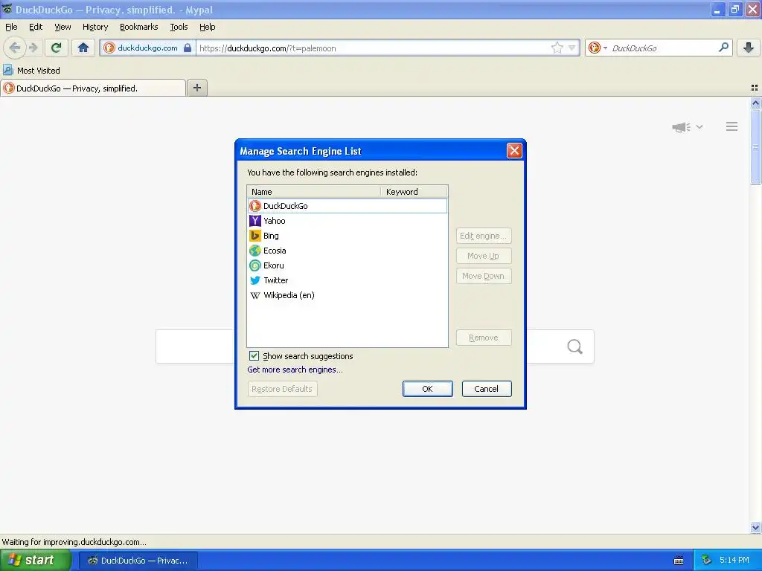Confirm the dialog with OK

pyautogui.click(x=428, y=389)
